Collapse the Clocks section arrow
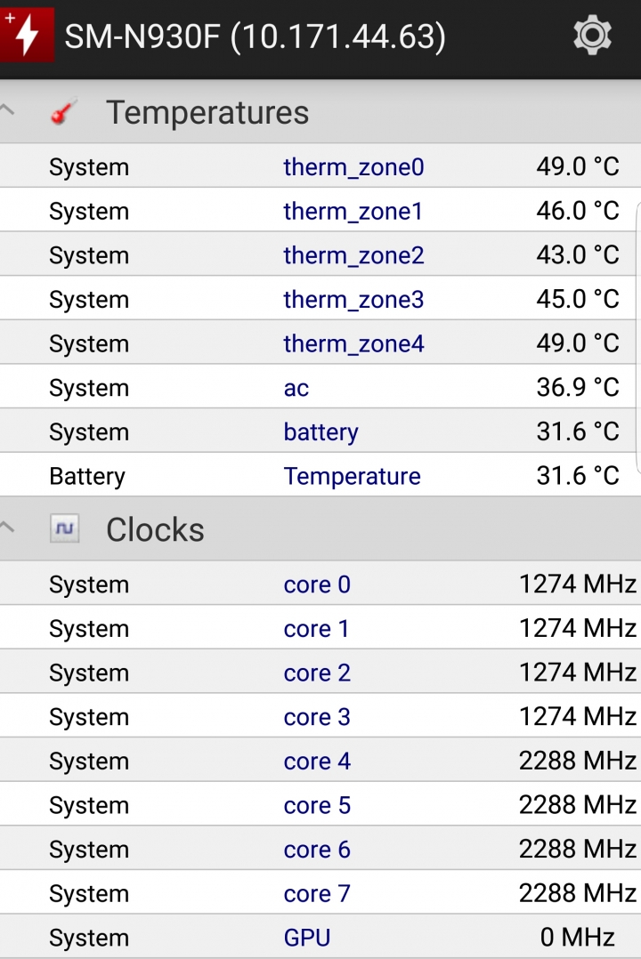Viewport: 641px width, 959px height. pos(8,528)
